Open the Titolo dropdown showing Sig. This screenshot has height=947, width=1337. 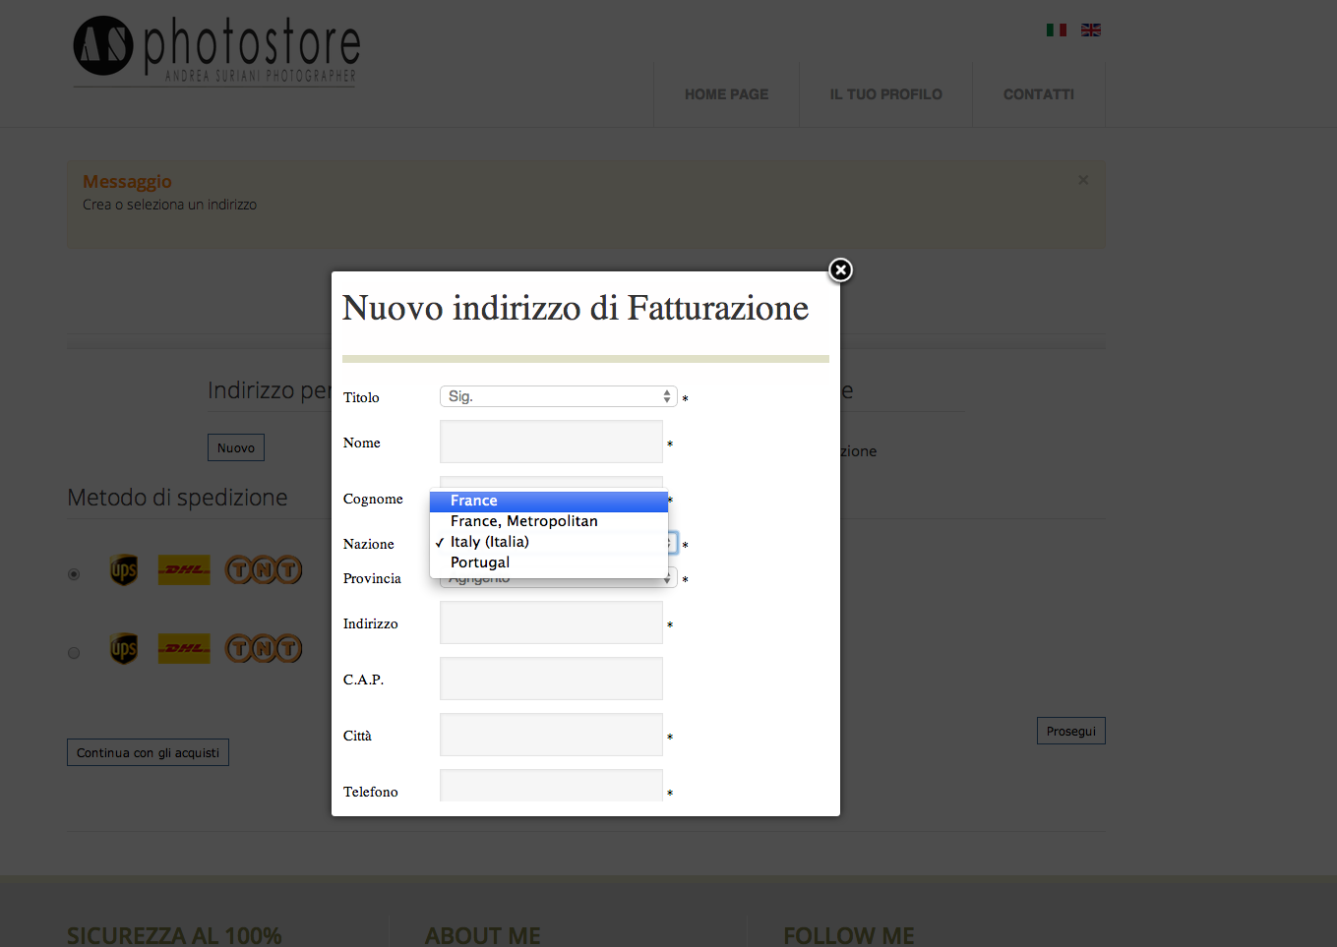558,396
